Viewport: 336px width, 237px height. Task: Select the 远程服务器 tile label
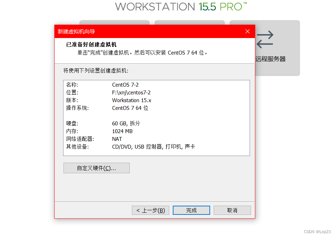point(270,59)
